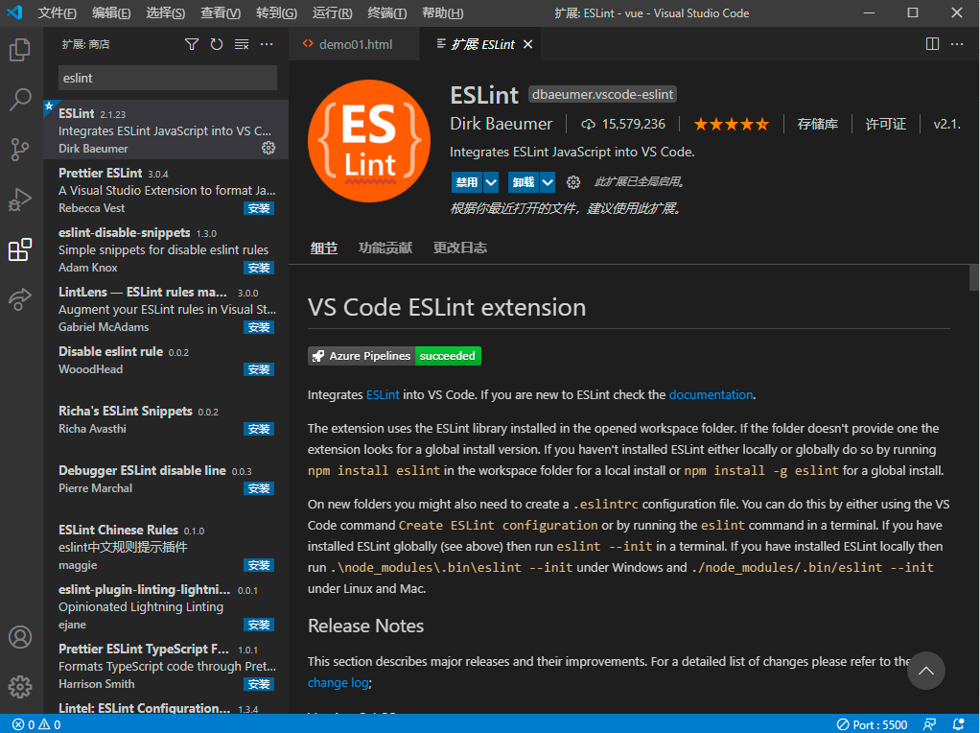
Task: Open the 编辑(E) menu
Action: (111, 13)
